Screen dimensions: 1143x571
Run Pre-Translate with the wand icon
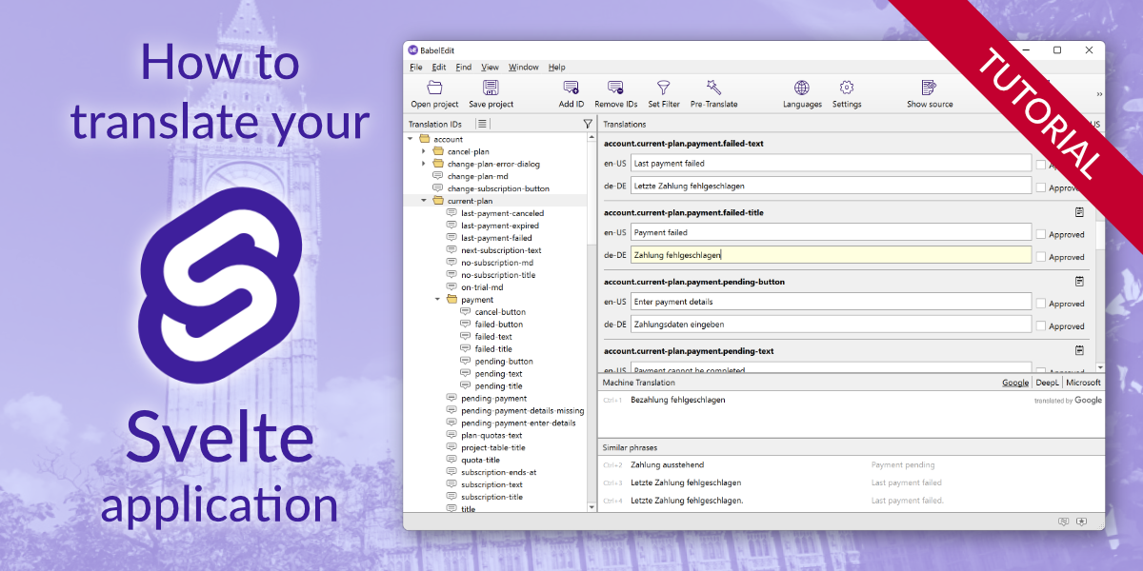[x=713, y=93]
